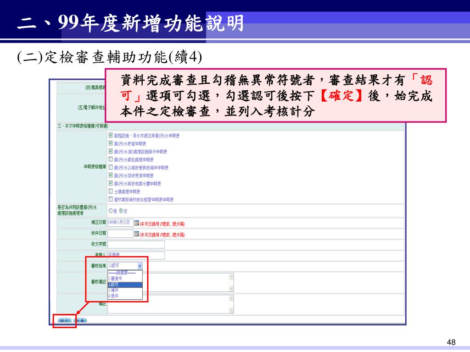Open calendar picker next to 補正日期 field
This screenshot has height=352, width=470.
coord(136,223)
